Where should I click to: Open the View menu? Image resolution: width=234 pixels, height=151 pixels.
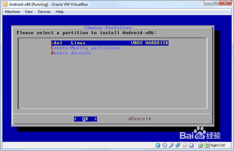click(29, 11)
